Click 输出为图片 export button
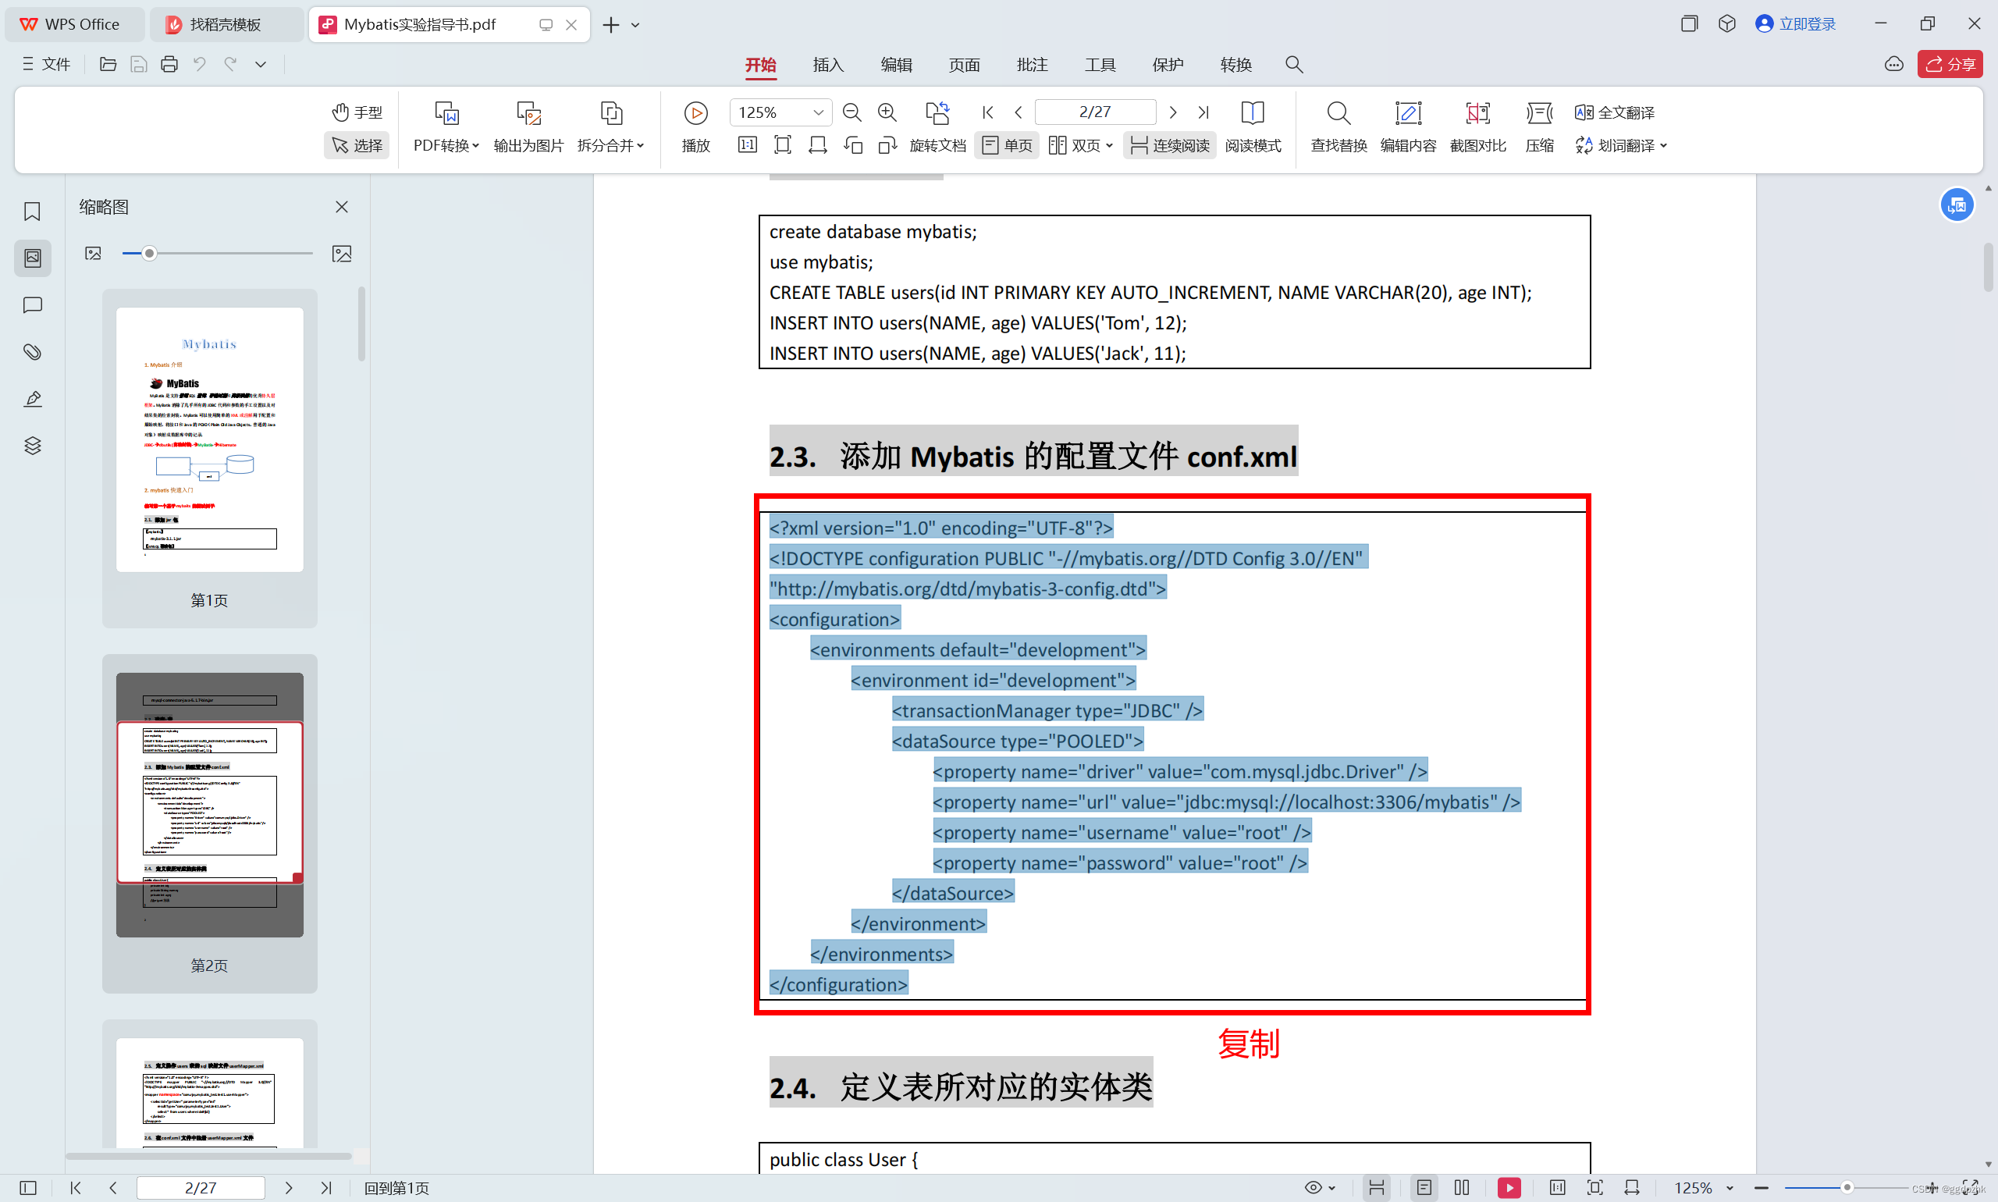 [529, 127]
